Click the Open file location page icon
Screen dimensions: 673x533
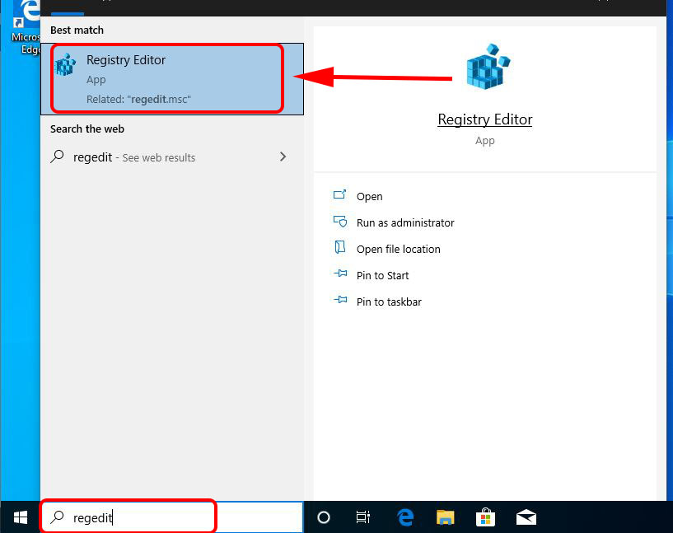click(340, 249)
